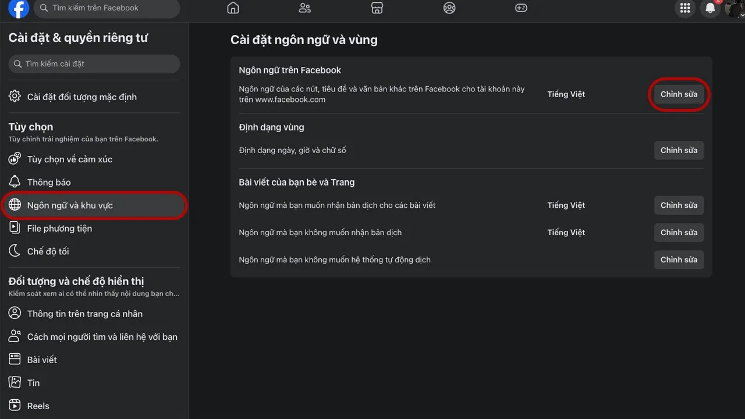
Task: Open 'Thông tin trên trang cá nhân'
Action: point(84,314)
